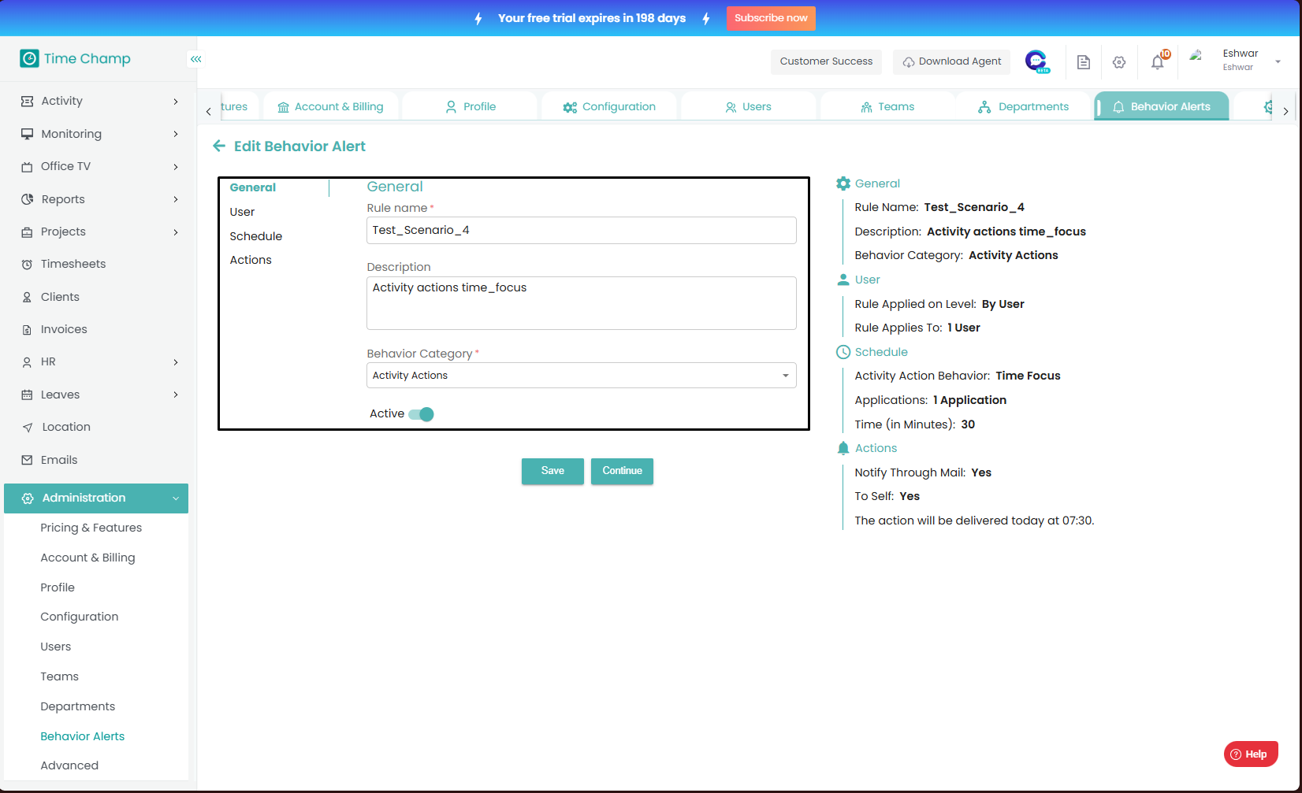
Task: Open the settings gear in header
Action: (x=1119, y=62)
